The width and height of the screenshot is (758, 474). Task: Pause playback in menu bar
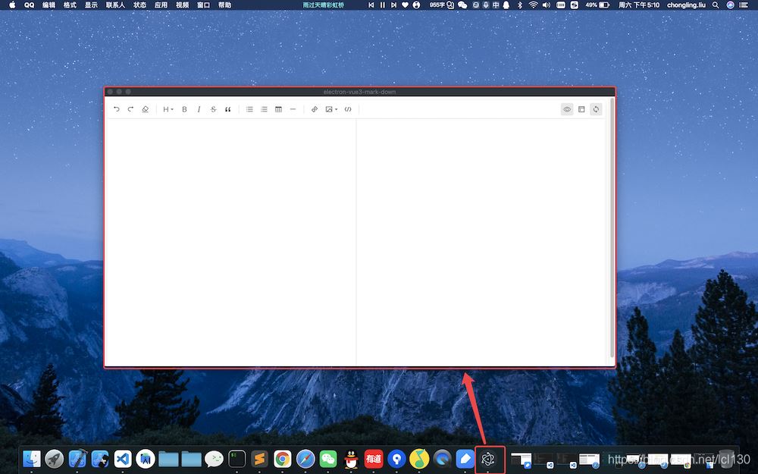(382, 5)
